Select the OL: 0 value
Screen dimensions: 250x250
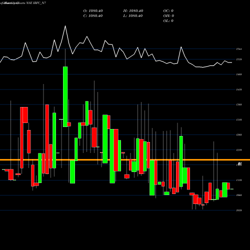(x=168, y=21)
